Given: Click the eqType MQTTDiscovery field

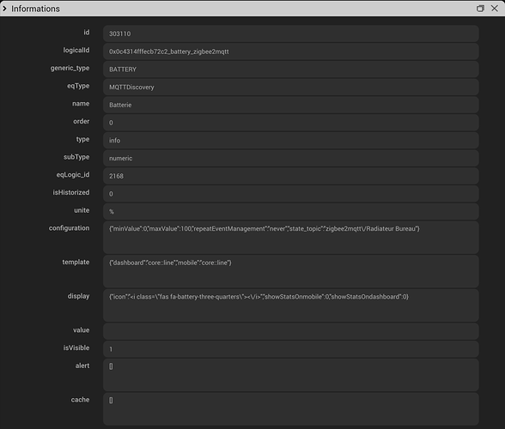Looking at the screenshot, I should (291, 87).
